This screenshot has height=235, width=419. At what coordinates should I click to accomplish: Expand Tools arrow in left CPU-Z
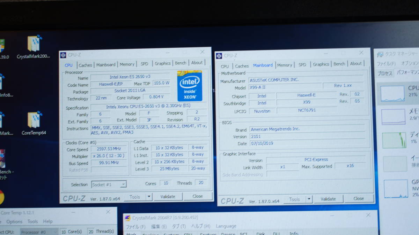pos(149,197)
